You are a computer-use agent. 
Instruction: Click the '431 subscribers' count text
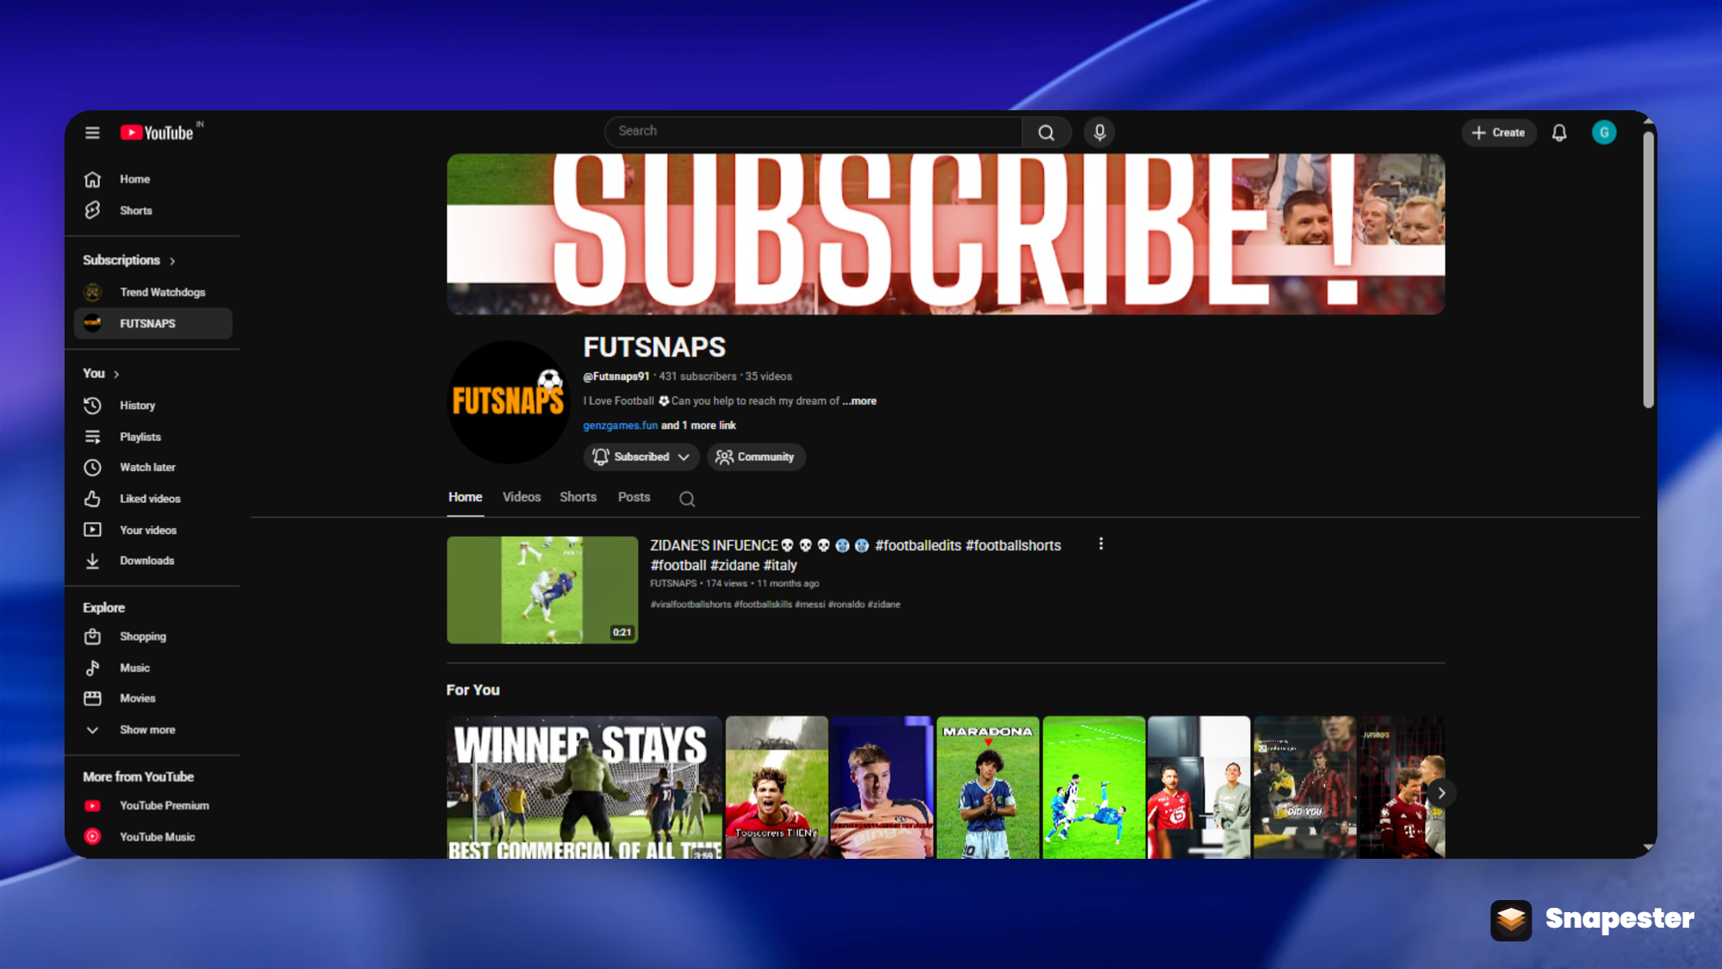697,376
